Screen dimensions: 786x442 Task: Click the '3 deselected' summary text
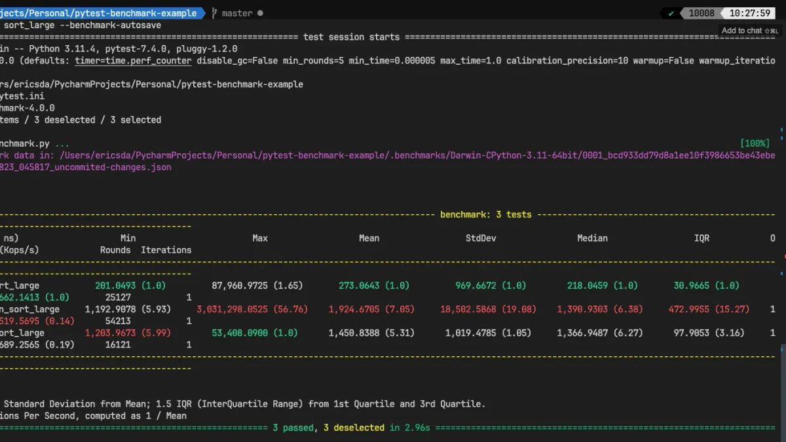point(354,428)
